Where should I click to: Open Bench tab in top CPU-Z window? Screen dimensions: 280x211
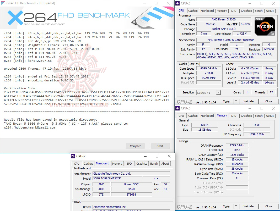coord(259,11)
